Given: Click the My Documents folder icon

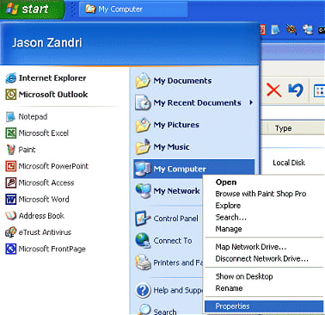Looking at the screenshot, I should pyautogui.click(x=143, y=81).
